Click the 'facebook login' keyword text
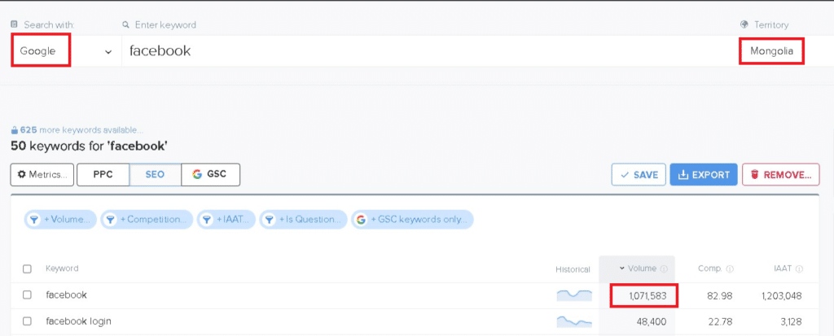Viewport: 834px width, 336px height. click(79, 321)
